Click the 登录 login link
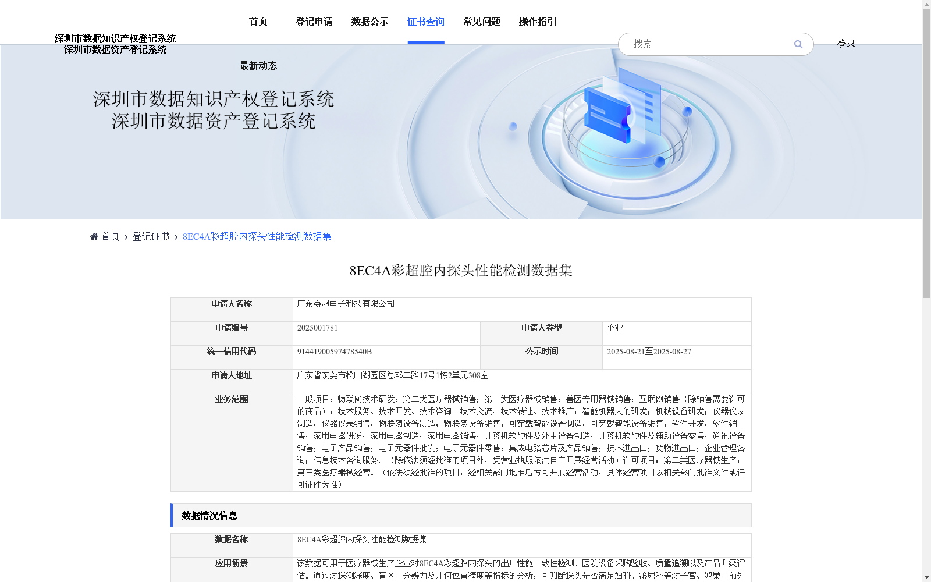Screen dimensions: 931x582 pos(846,44)
